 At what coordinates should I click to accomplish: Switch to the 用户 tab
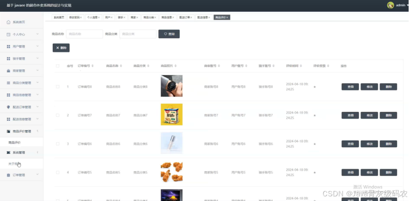click(108, 17)
